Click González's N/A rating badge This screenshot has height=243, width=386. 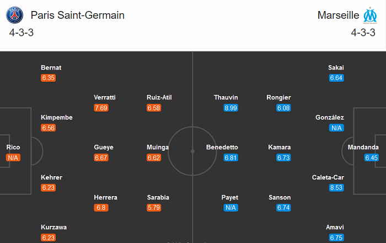click(x=336, y=128)
